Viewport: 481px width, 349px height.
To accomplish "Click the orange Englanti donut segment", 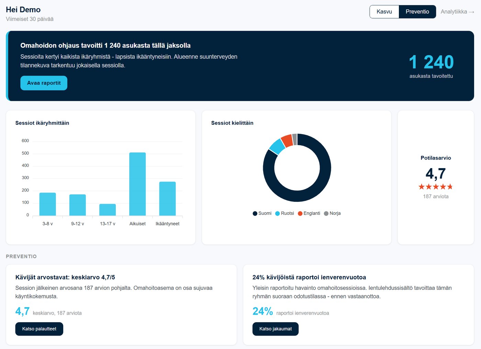I will point(287,141).
